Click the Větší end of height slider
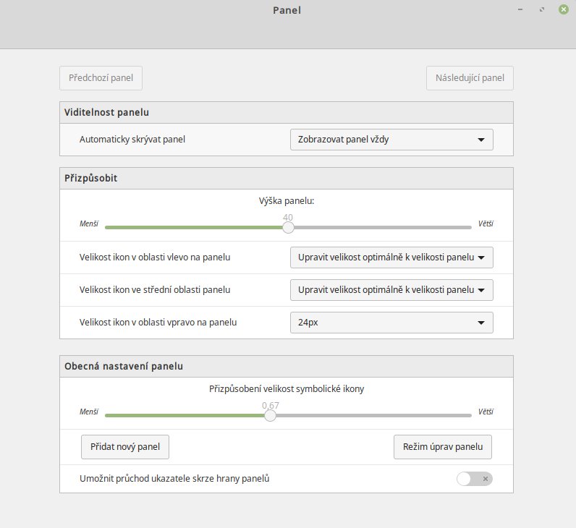Viewport: 576px width, 528px height. pos(486,223)
